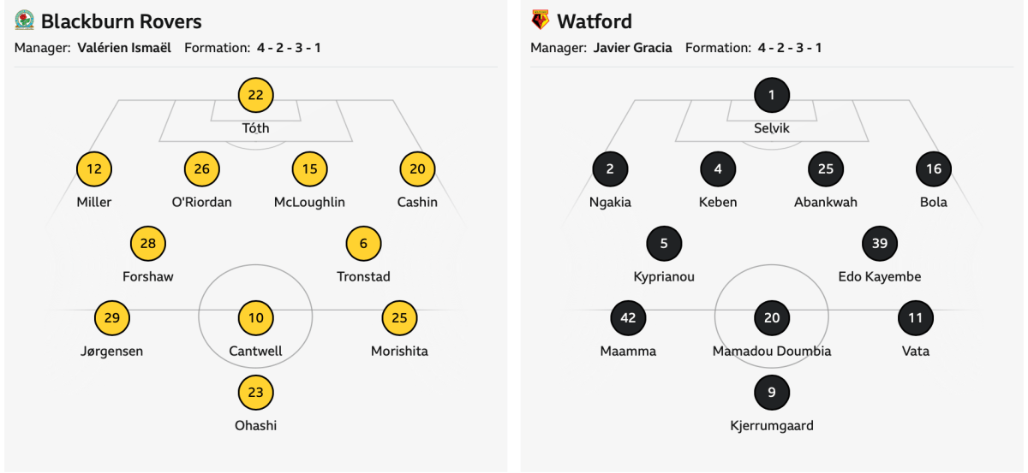Select Blackburn goalkeeper Tóth's number 22 badge

tap(255, 95)
